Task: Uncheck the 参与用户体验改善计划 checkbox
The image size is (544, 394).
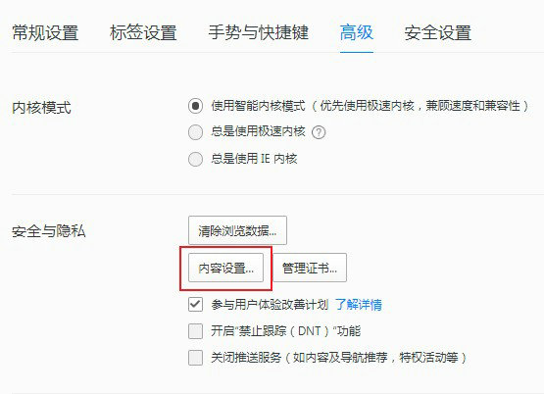Action: [x=195, y=305]
